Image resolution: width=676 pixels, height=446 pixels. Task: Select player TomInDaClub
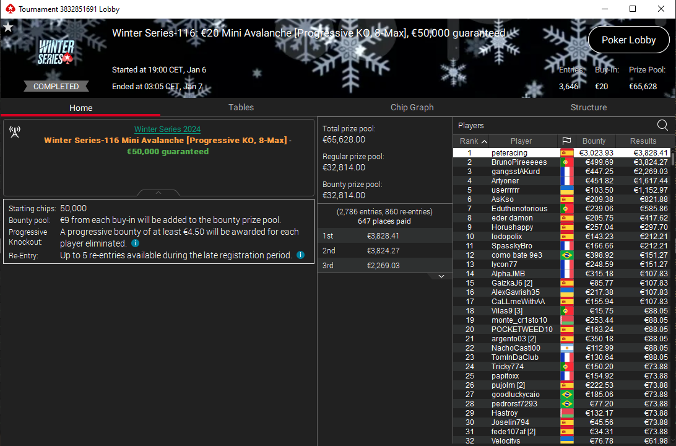pos(561,357)
